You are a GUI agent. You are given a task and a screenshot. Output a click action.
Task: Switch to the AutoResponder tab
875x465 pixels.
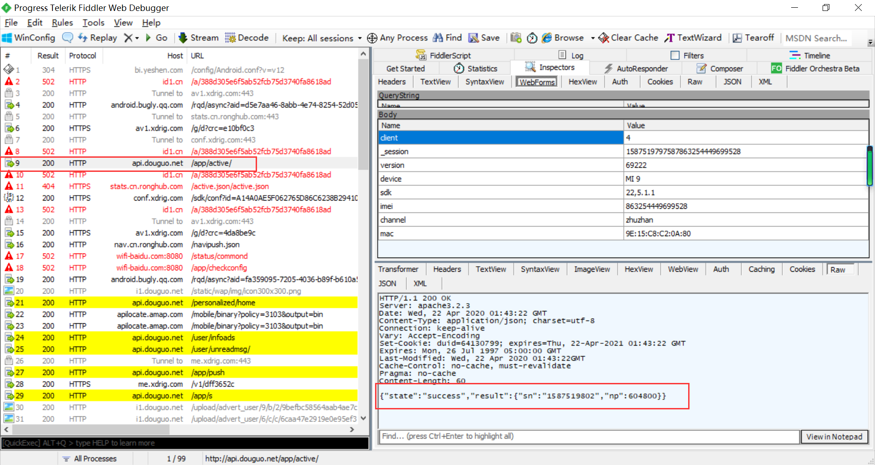click(636, 68)
